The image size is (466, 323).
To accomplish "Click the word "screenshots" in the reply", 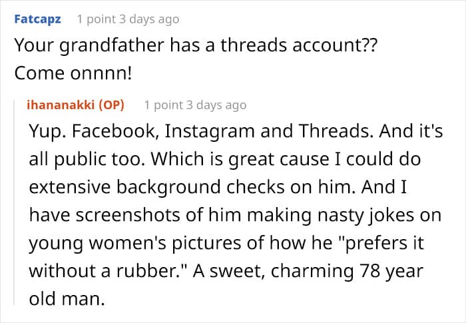I will [128, 215].
